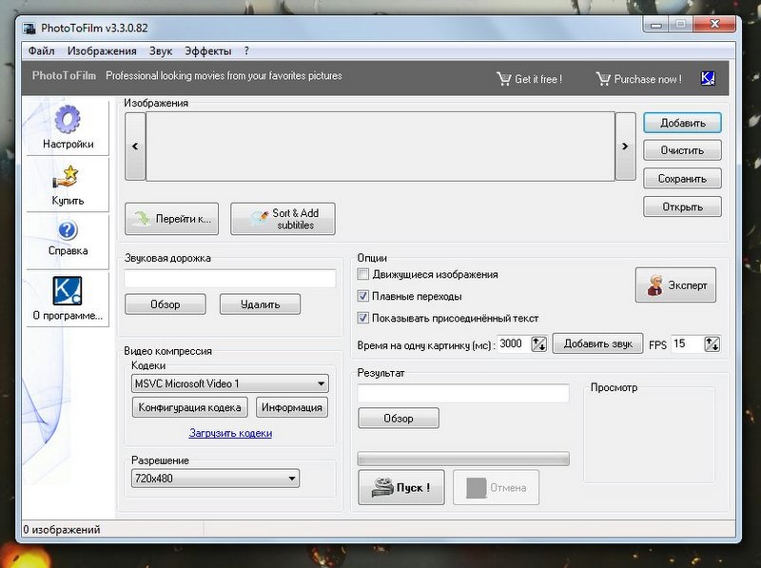The image size is (761, 568).
Task: Open the Эффекты menu
Action: tap(208, 51)
